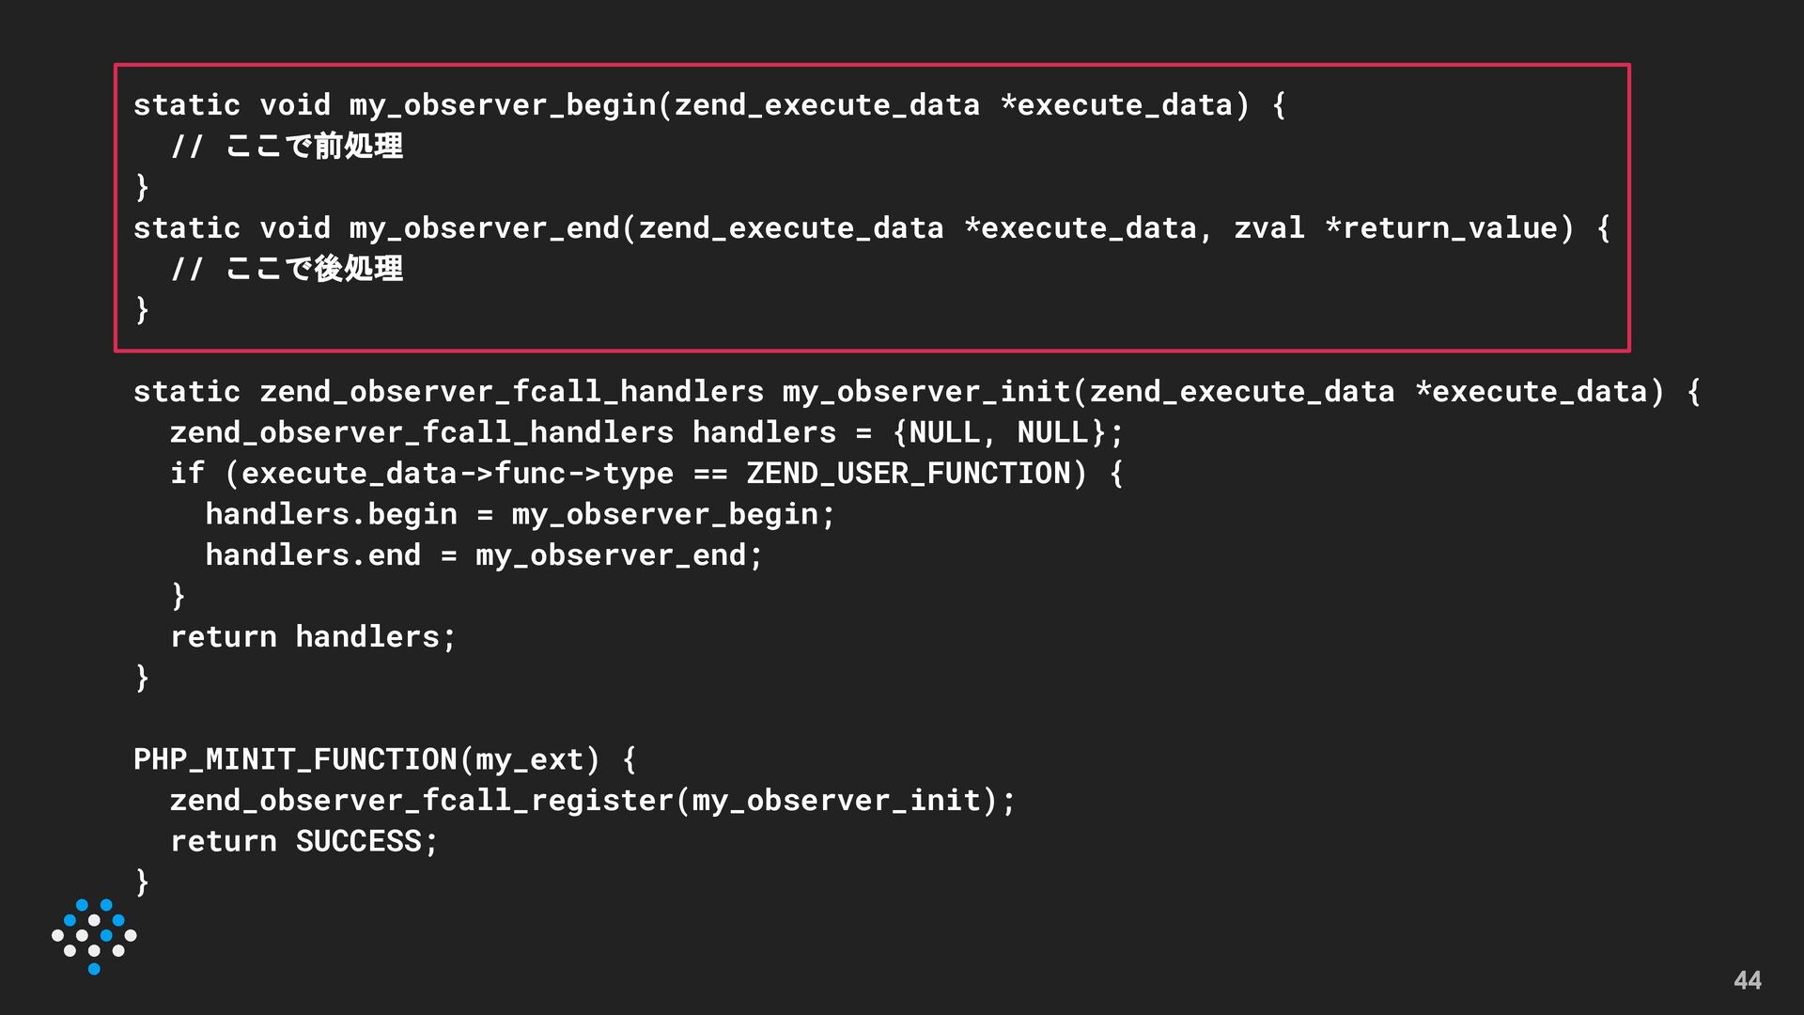Click the ZEND_USER_FUNCTION condition line

(646, 473)
